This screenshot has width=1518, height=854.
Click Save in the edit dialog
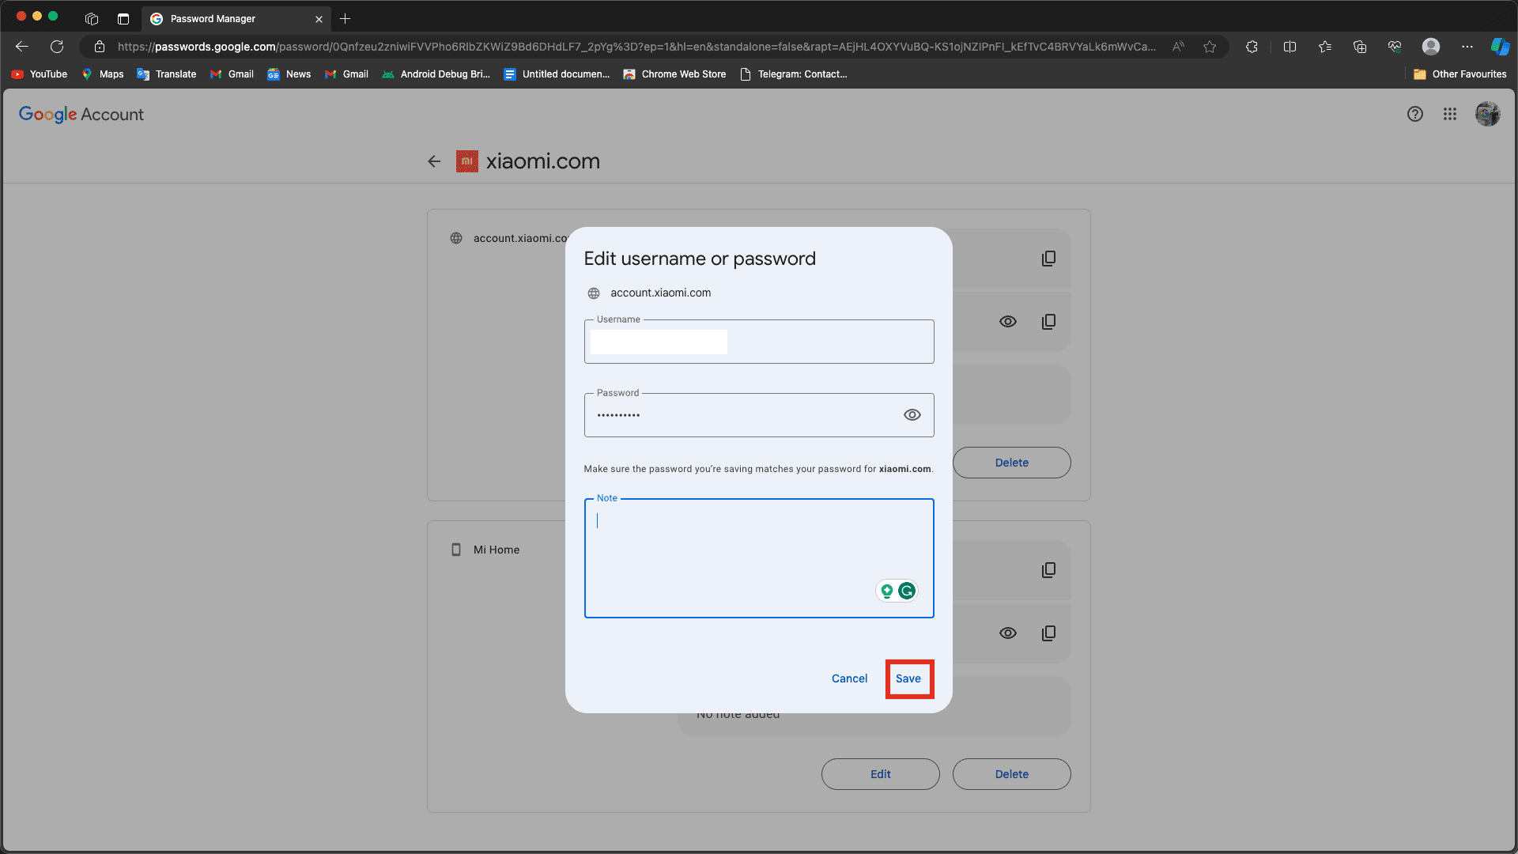tap(908, 678)
